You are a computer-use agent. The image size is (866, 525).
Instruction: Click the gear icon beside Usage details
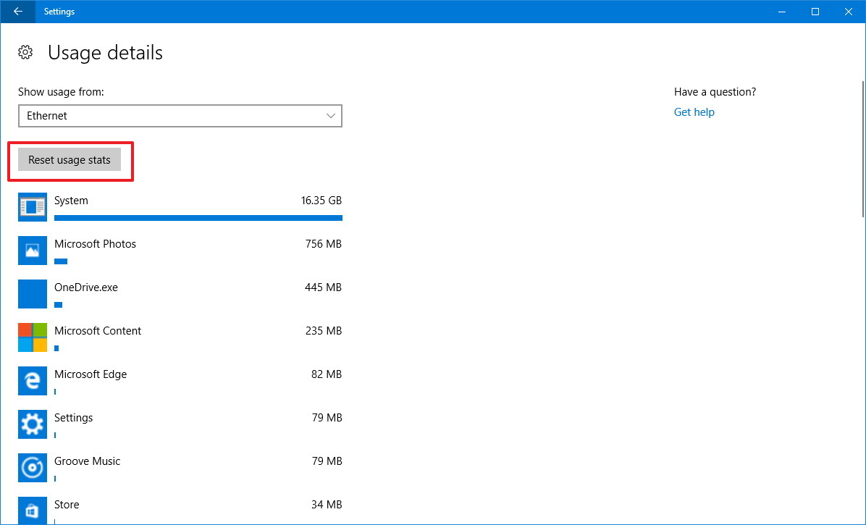click(x=25, y=52)
